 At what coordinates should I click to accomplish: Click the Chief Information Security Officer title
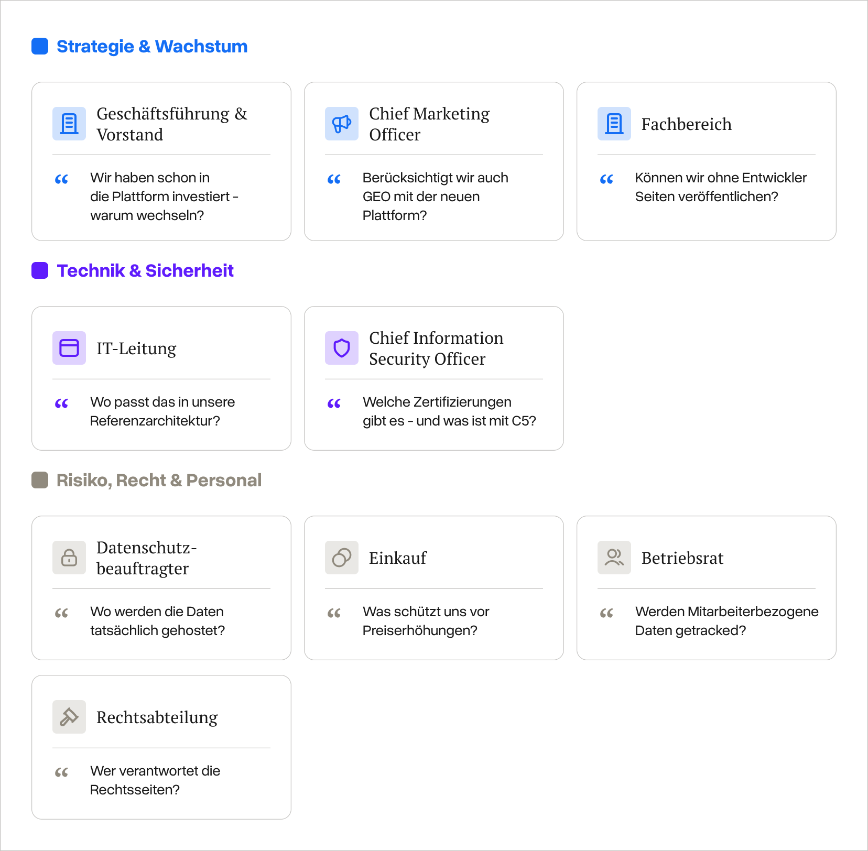click(436, 348)
